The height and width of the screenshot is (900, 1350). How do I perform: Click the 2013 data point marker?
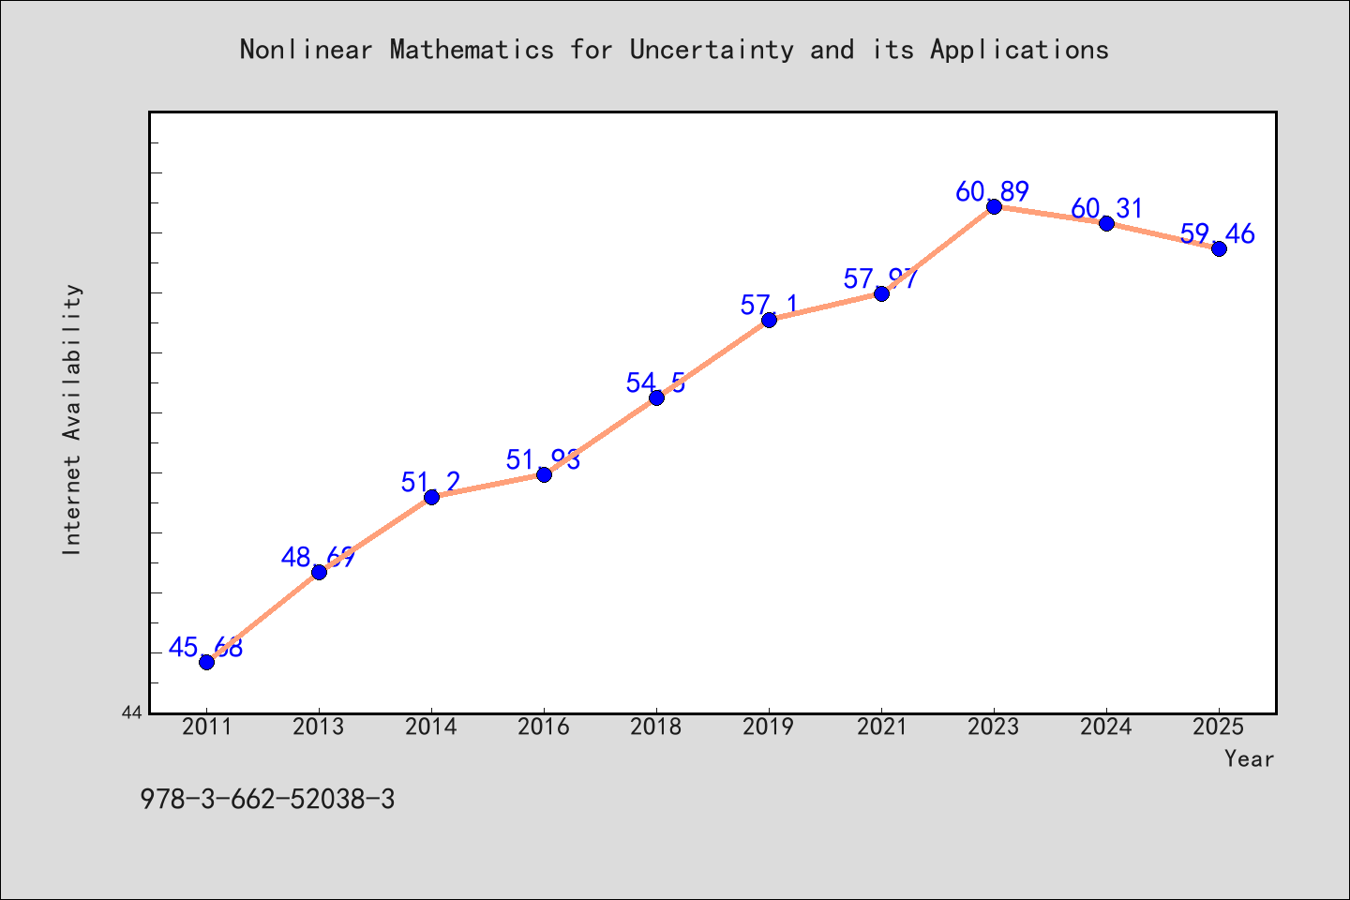tap(319, 572)
